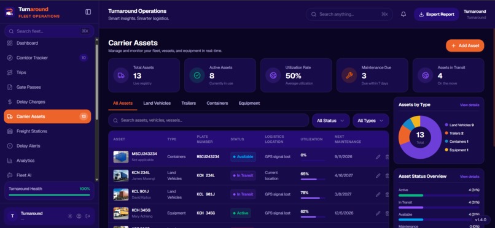The image size is (495, 228).
Task: Toggle light/dark theme sun icon
Action: click(x=70, y=216)
